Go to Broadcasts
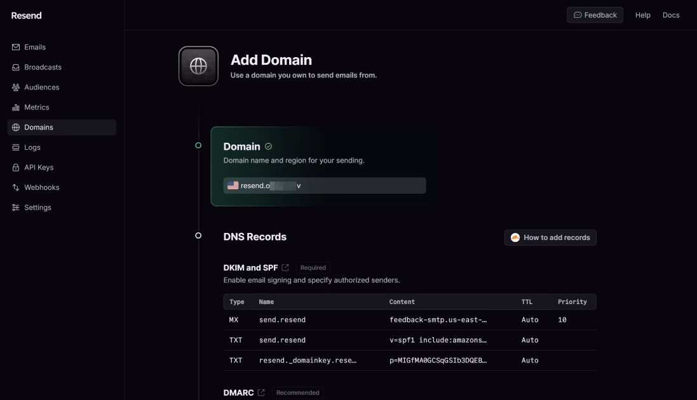Image resolution: width=697 pixels, height=400 pixels. coord(62,67)
